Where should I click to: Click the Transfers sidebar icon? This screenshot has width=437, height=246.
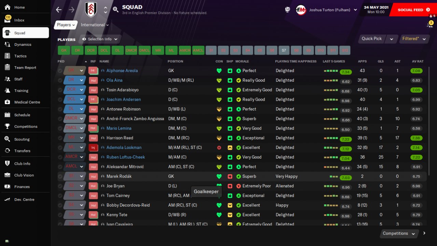8,151
